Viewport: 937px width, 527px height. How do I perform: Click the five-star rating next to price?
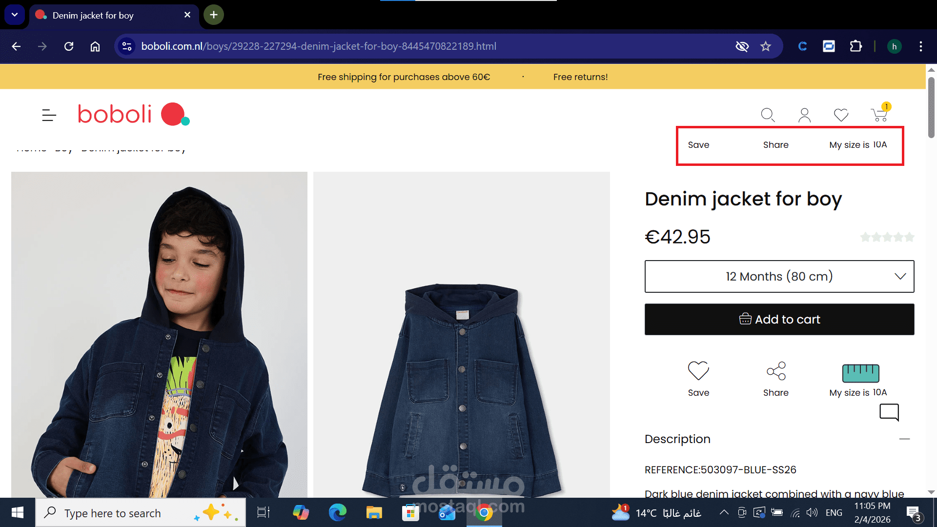point(887,237)
